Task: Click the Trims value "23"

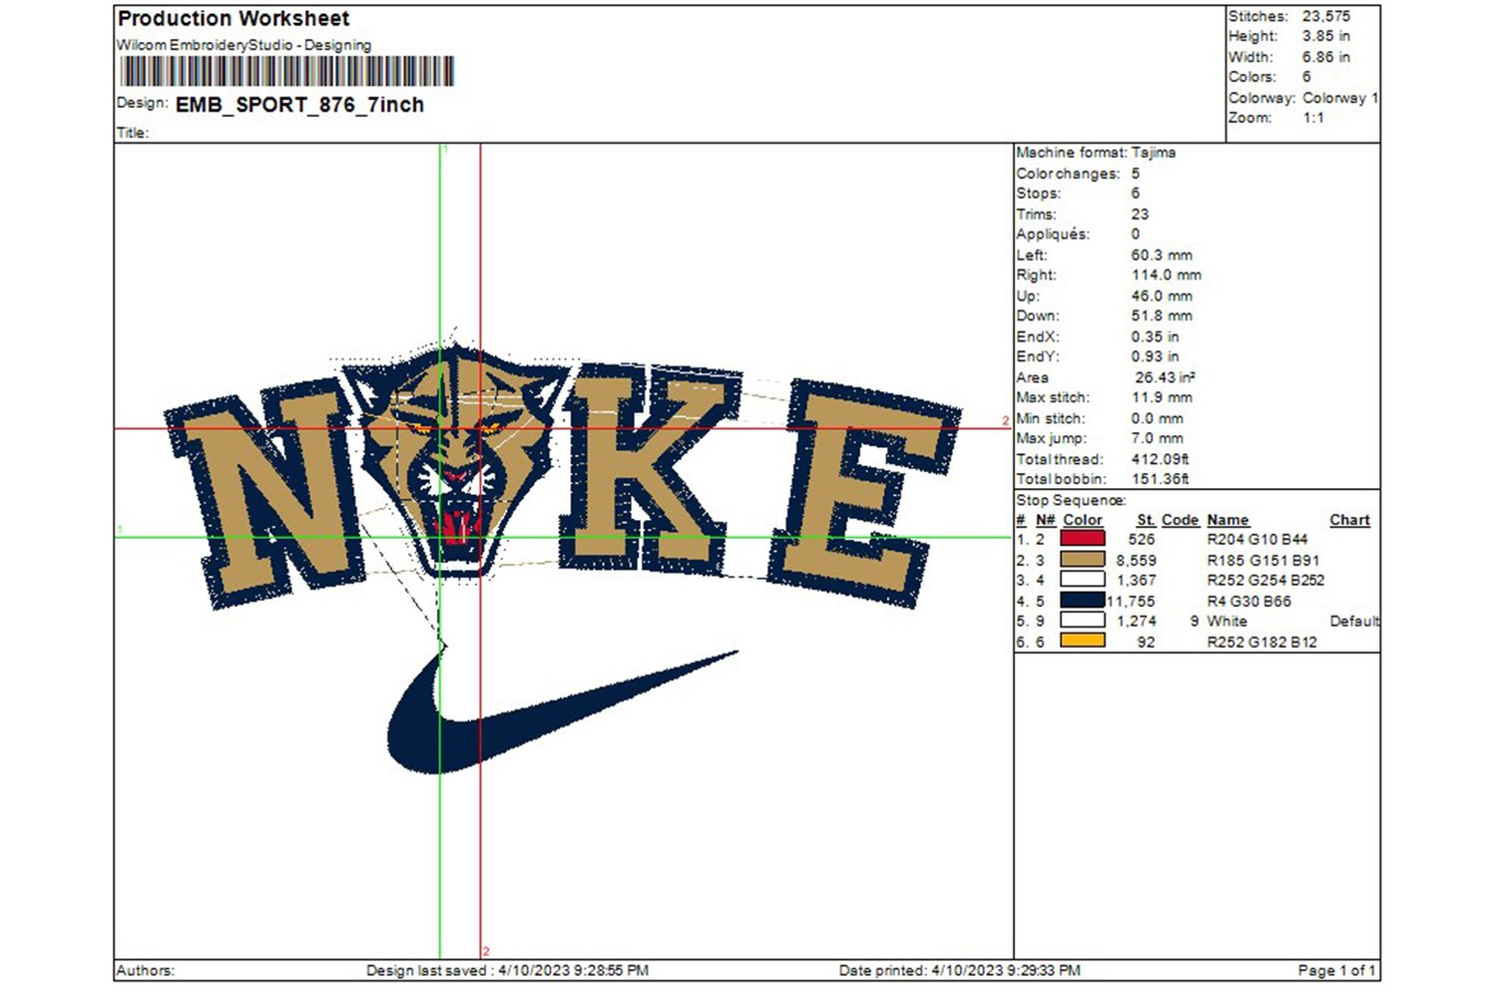Action: (1140, 215)
